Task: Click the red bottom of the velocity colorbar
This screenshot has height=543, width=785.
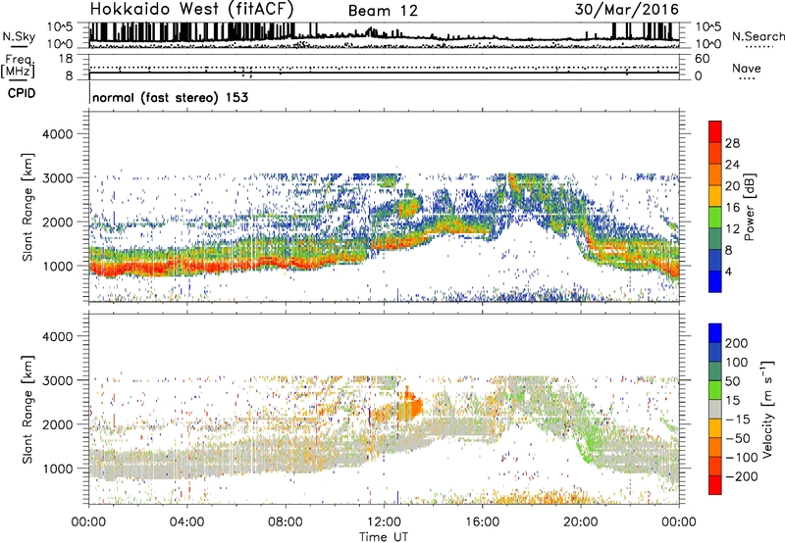Action: coord(715,485)
